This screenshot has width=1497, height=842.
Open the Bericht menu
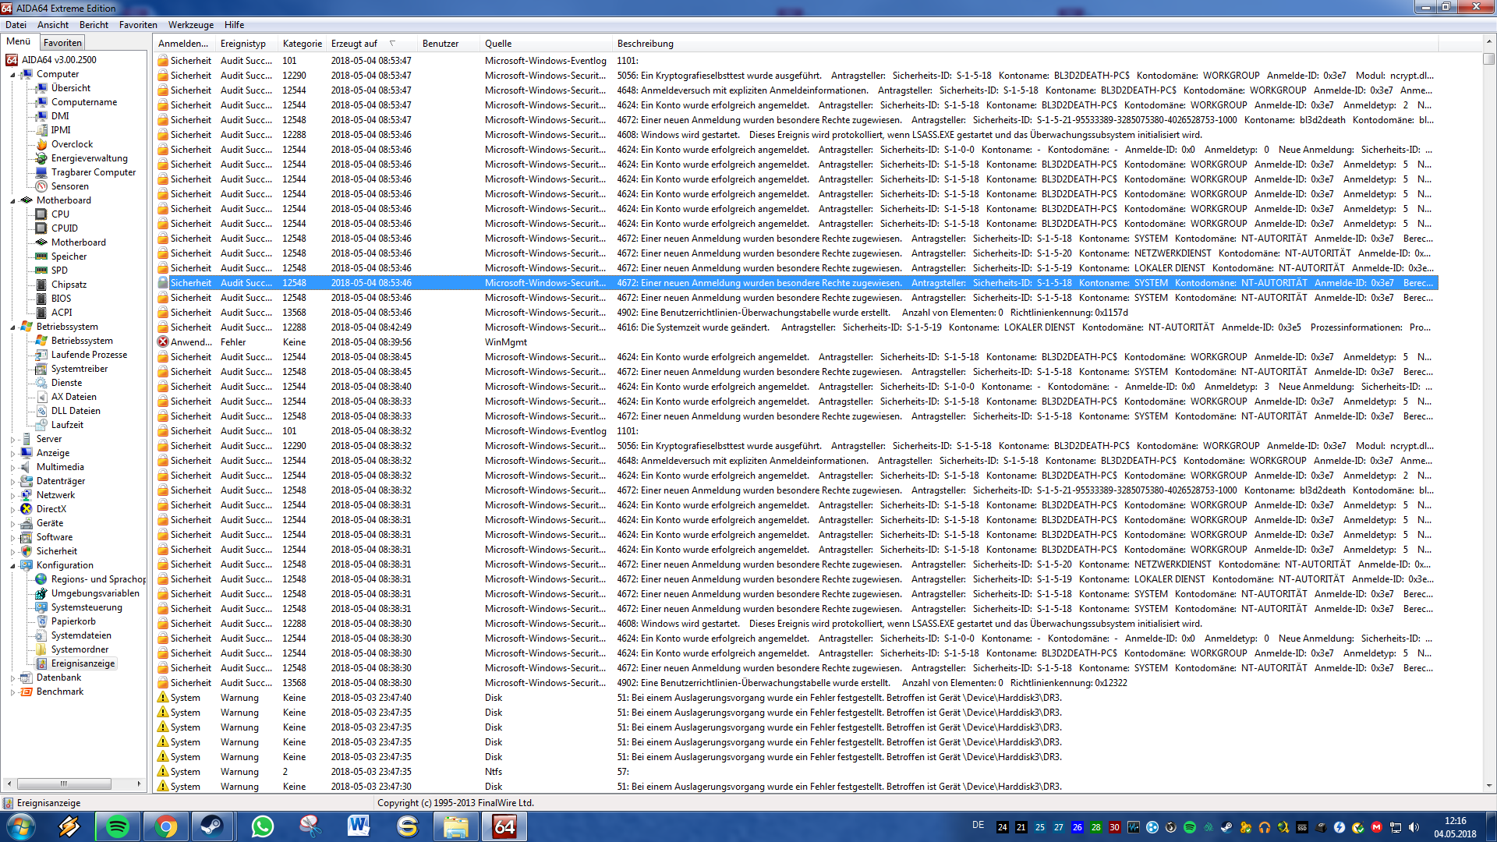coord(94,25)
